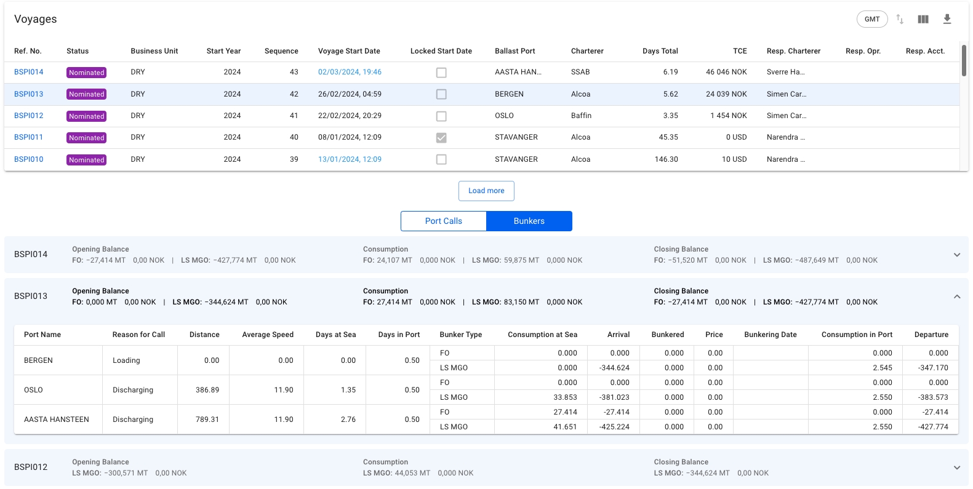Sort by the Days Total column header

pyautogui.click(x=660, y=51)
